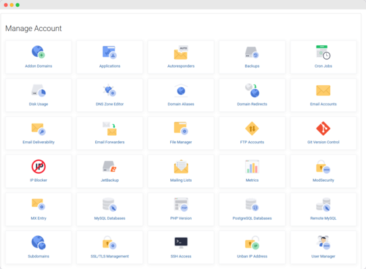This screenshot has width=366, height=269.
Task: Open the Unban IP Address icon
Action: tap(252, 243)
